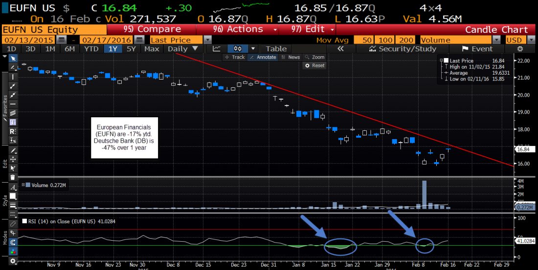
Task: Click the chart settings gear icon
Action: click(x=520, y=49)
